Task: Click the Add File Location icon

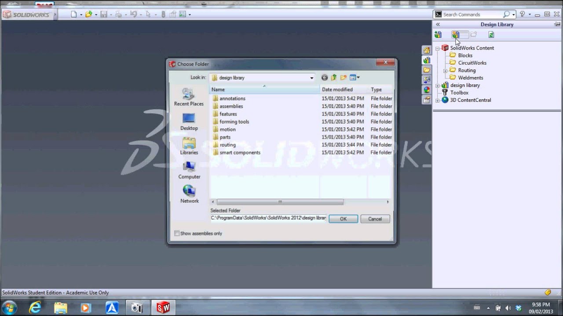Action: 456,35
